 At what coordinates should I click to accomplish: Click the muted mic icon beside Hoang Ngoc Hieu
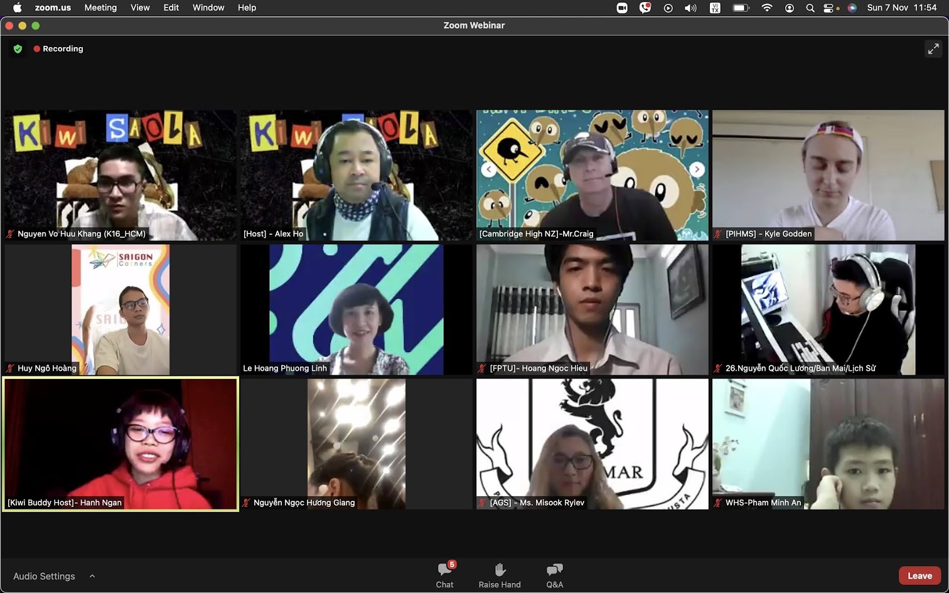point(482,368)
